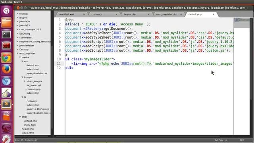Viewport: 254px width, 143px height.
Task: Close the helper.php tab
Action: pyautogui.click(x=149, y=14)
